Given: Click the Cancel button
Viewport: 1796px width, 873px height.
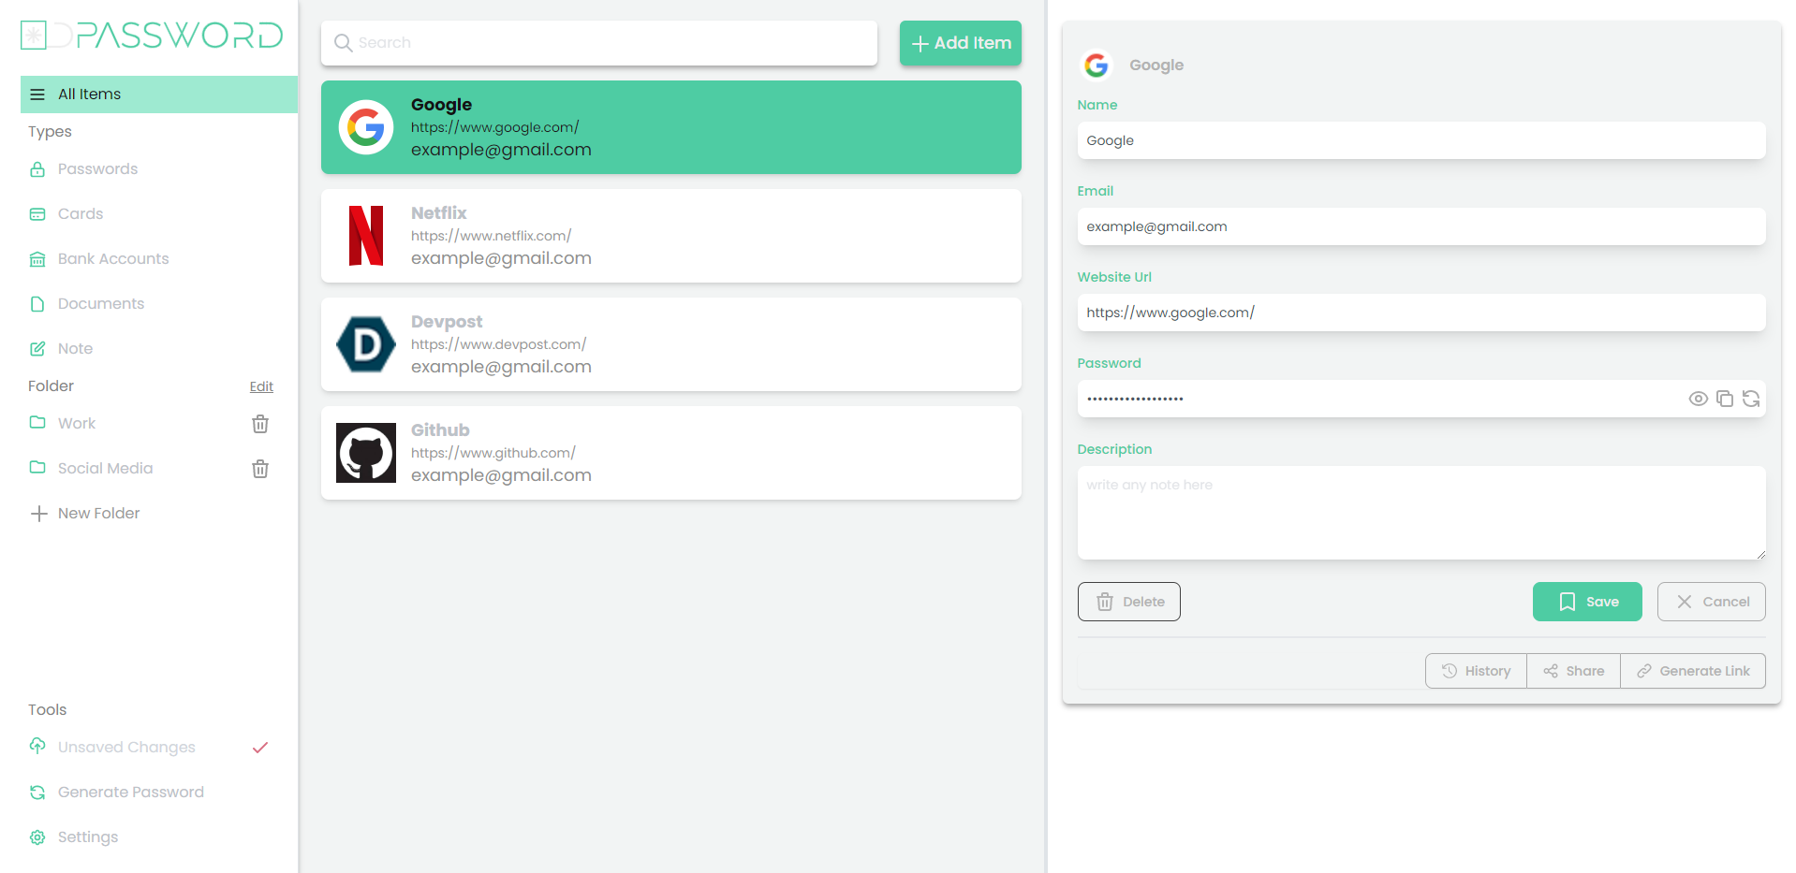Looking at the screenshot, I should [1712, 602].
